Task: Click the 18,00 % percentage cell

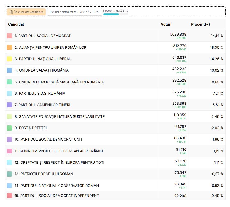Action: 217,47
